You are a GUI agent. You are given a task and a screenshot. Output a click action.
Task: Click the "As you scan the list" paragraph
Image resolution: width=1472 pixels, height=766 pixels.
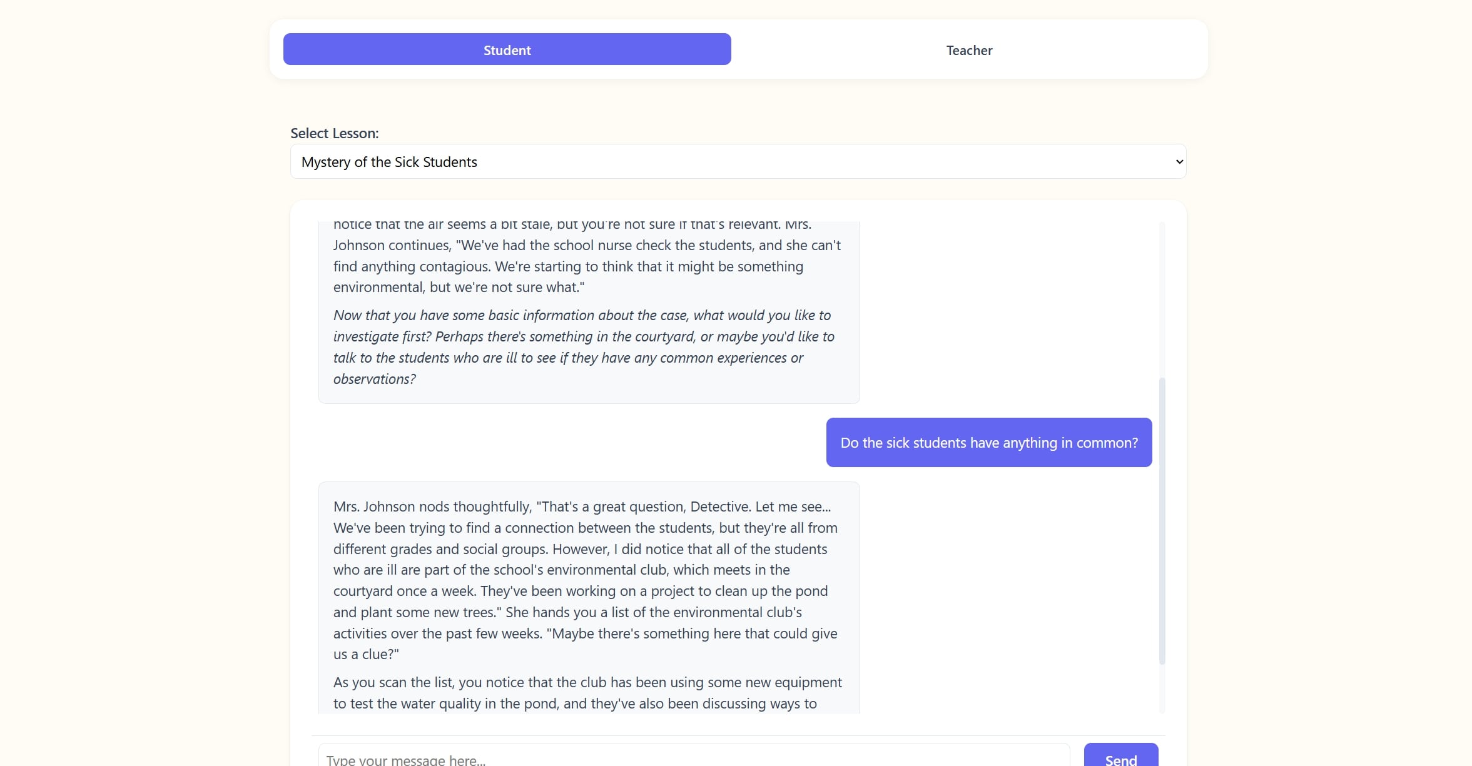tap(587, 693)
